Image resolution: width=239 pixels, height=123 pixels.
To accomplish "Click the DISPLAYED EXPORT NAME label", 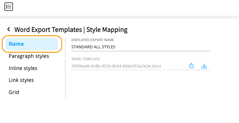I will (93, 40).
